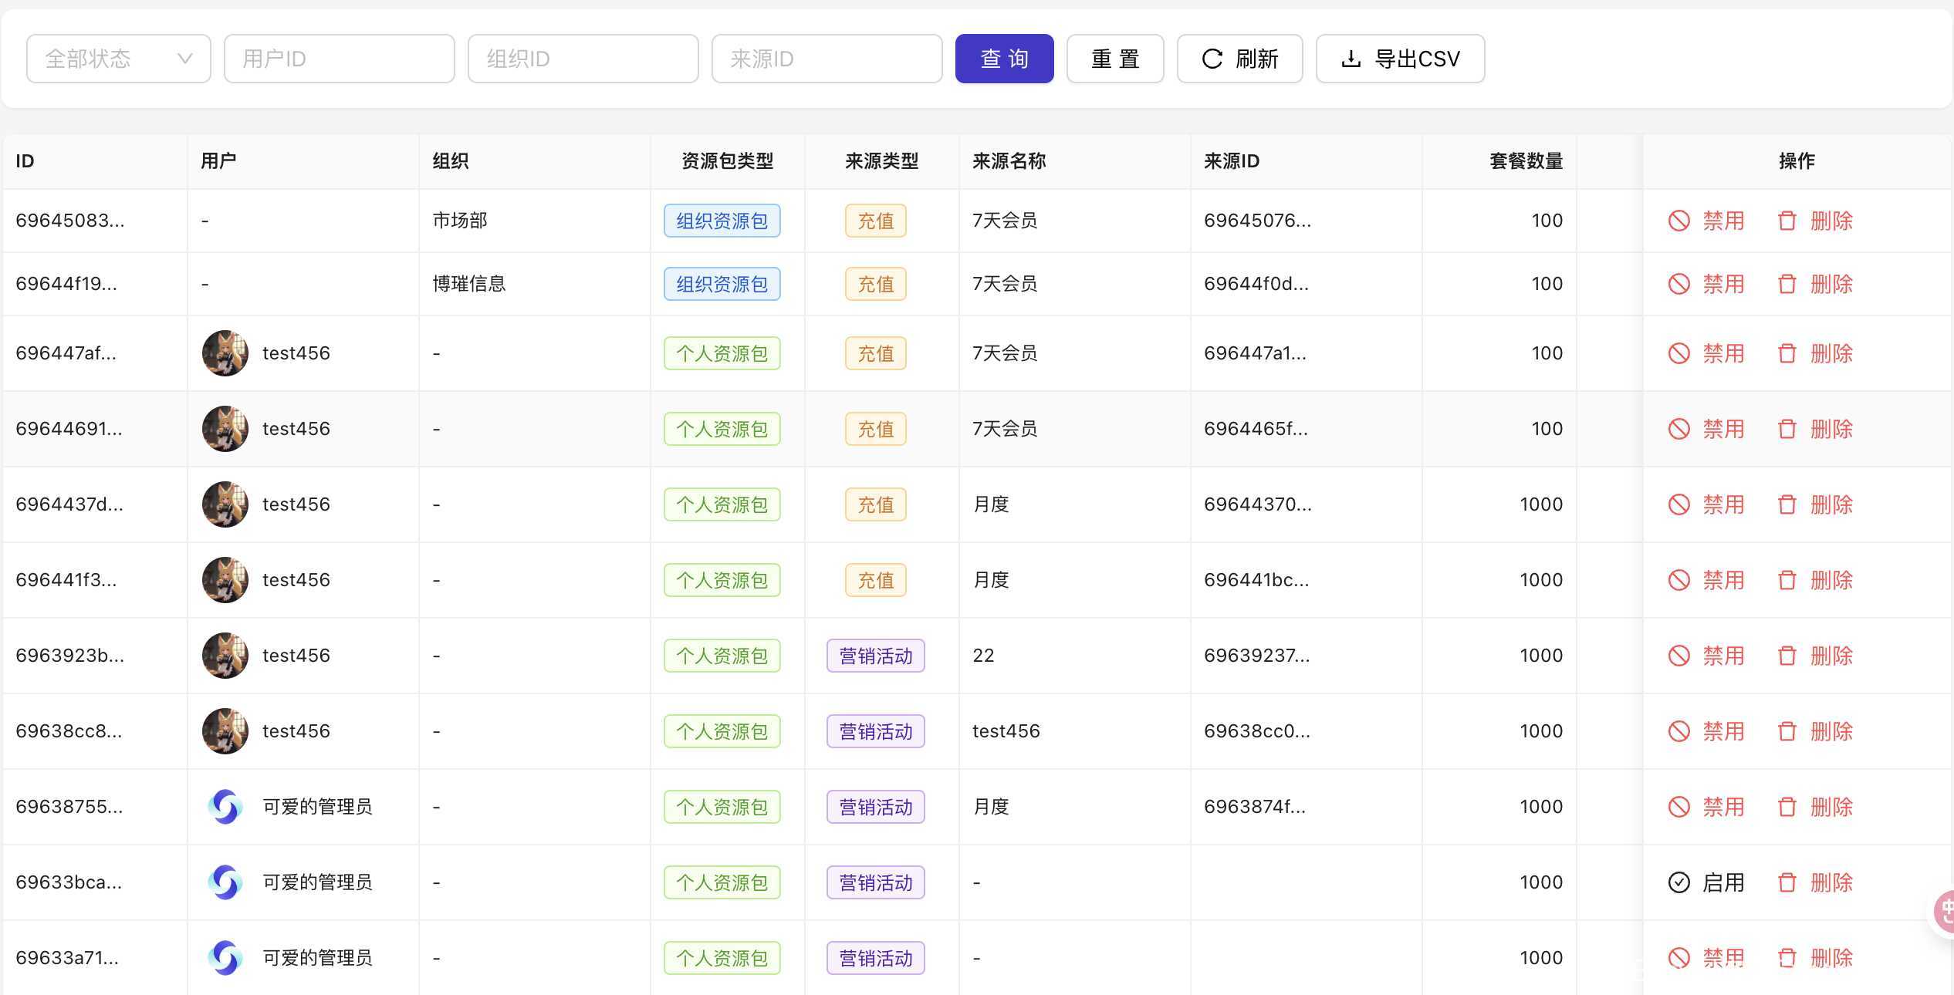The width and height of the screenshot is (1954, 995).
Task: Disable the 69644691 row with 禁用
Action: [x=1722, y=429]
